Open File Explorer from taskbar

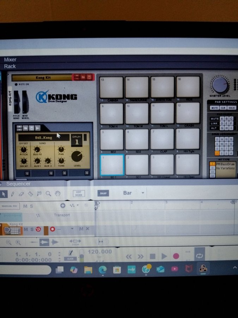pyautogui.click(x=88, y=270)
